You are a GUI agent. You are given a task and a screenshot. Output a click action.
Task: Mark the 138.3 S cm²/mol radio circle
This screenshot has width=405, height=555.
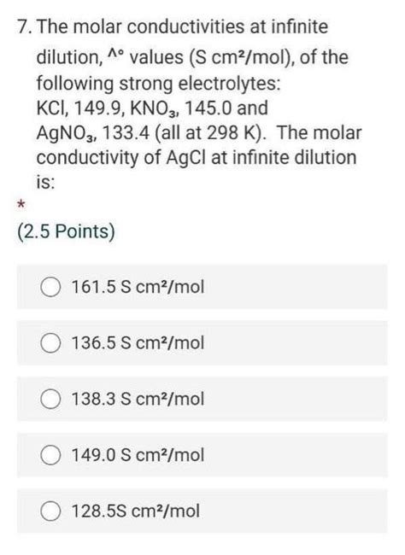50,399
